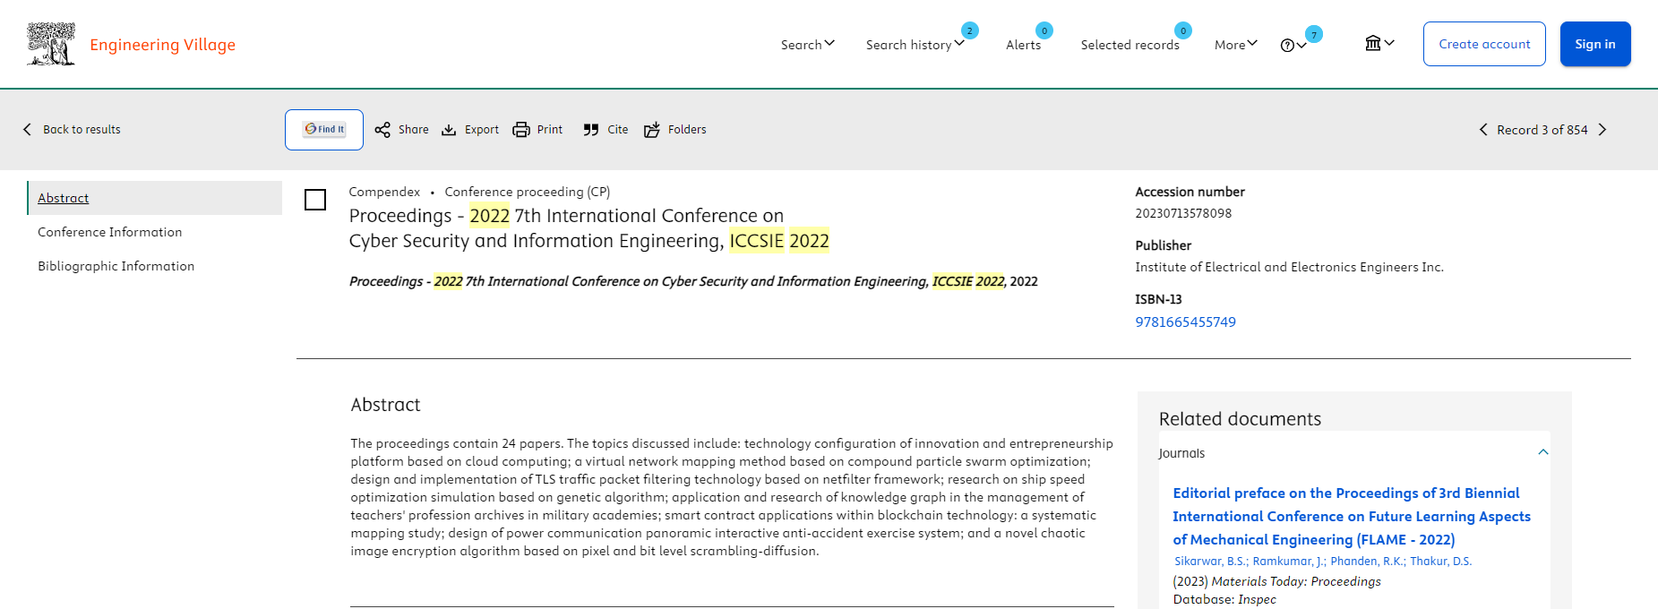The width and height of the screenshot is (1658, 609).
Task: Click the Print printer icon
Action: coord(521,130)
